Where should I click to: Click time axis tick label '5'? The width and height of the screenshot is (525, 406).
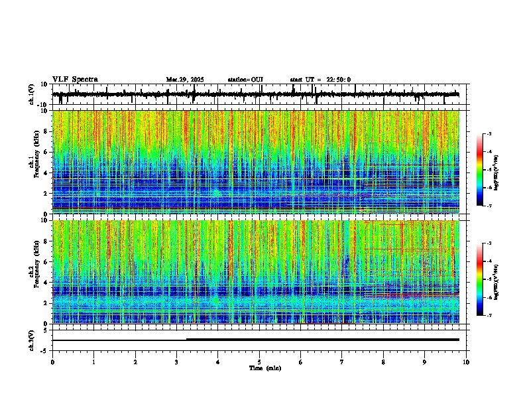coord(259,362)
